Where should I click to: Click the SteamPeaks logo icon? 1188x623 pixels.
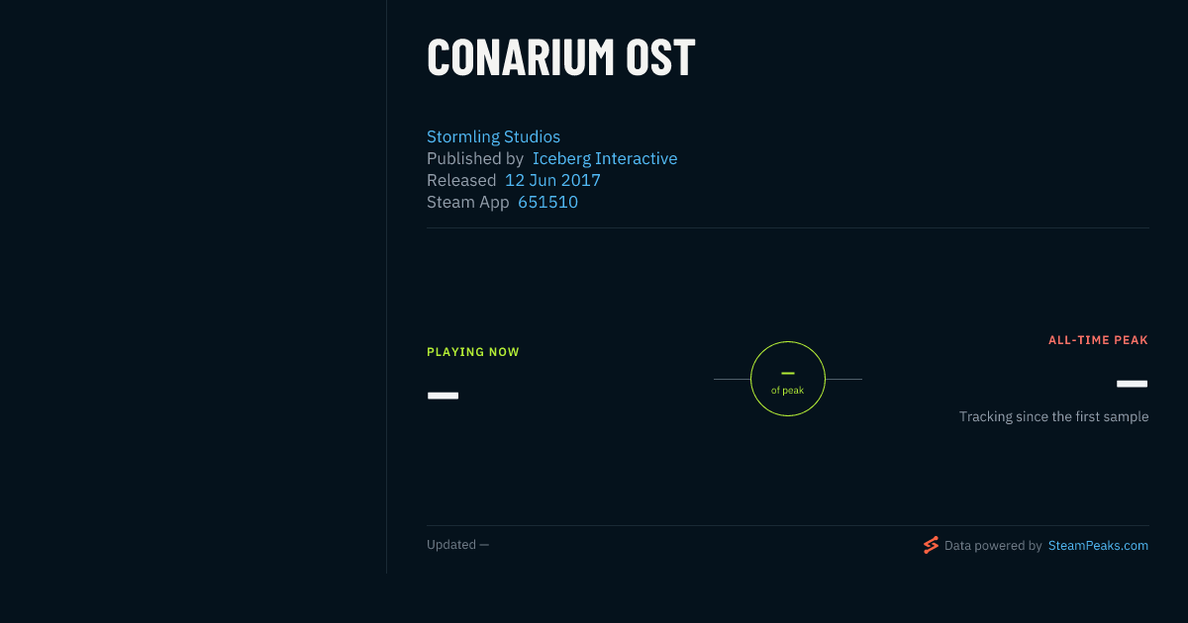(931, 545)
